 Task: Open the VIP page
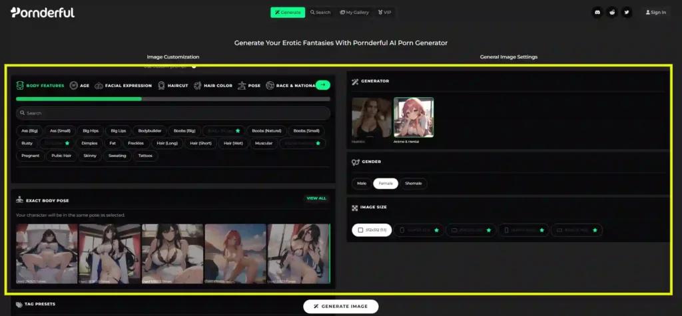[384, 12]
